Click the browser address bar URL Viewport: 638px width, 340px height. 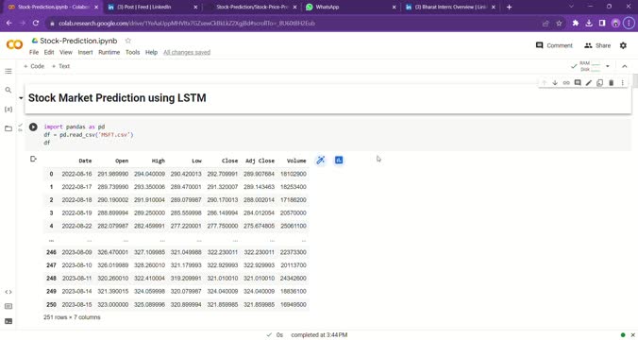[x=187, y=24]
